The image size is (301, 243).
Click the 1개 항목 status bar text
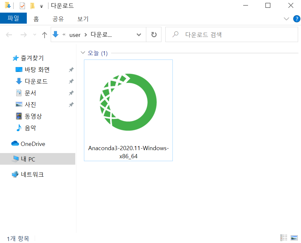point(18,238)
